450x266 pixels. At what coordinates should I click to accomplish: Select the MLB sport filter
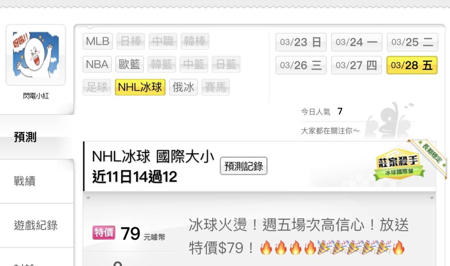[x=97, y=41]
